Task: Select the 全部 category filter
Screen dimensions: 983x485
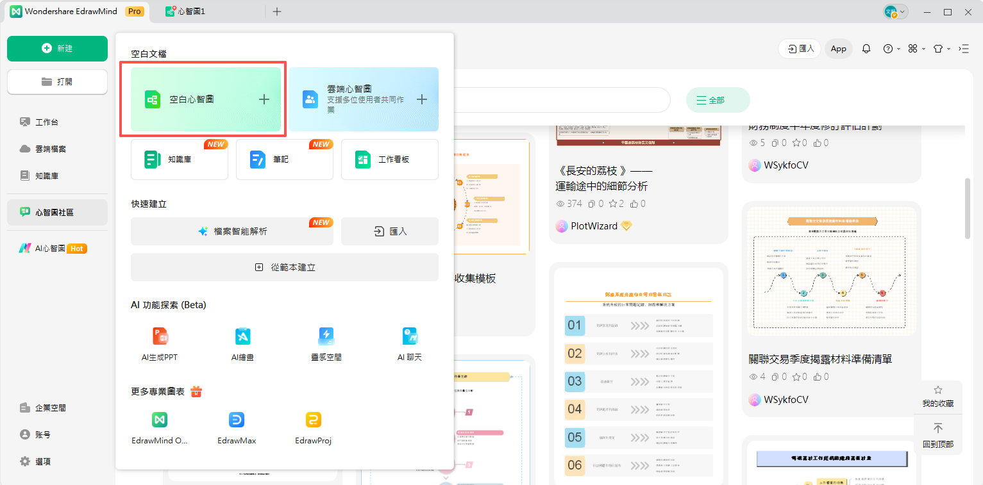Action: point(717,100)
